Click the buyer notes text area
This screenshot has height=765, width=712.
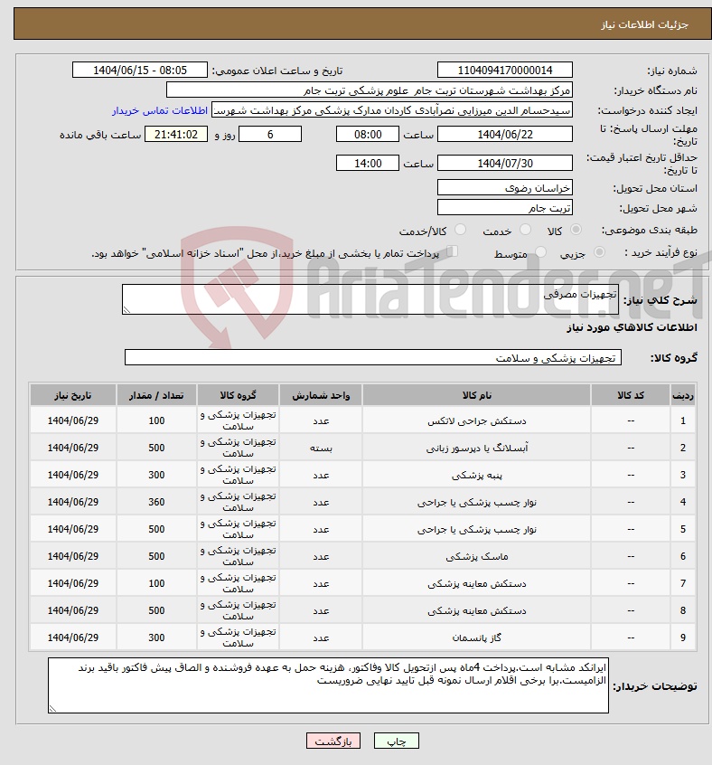pos(329,685)
